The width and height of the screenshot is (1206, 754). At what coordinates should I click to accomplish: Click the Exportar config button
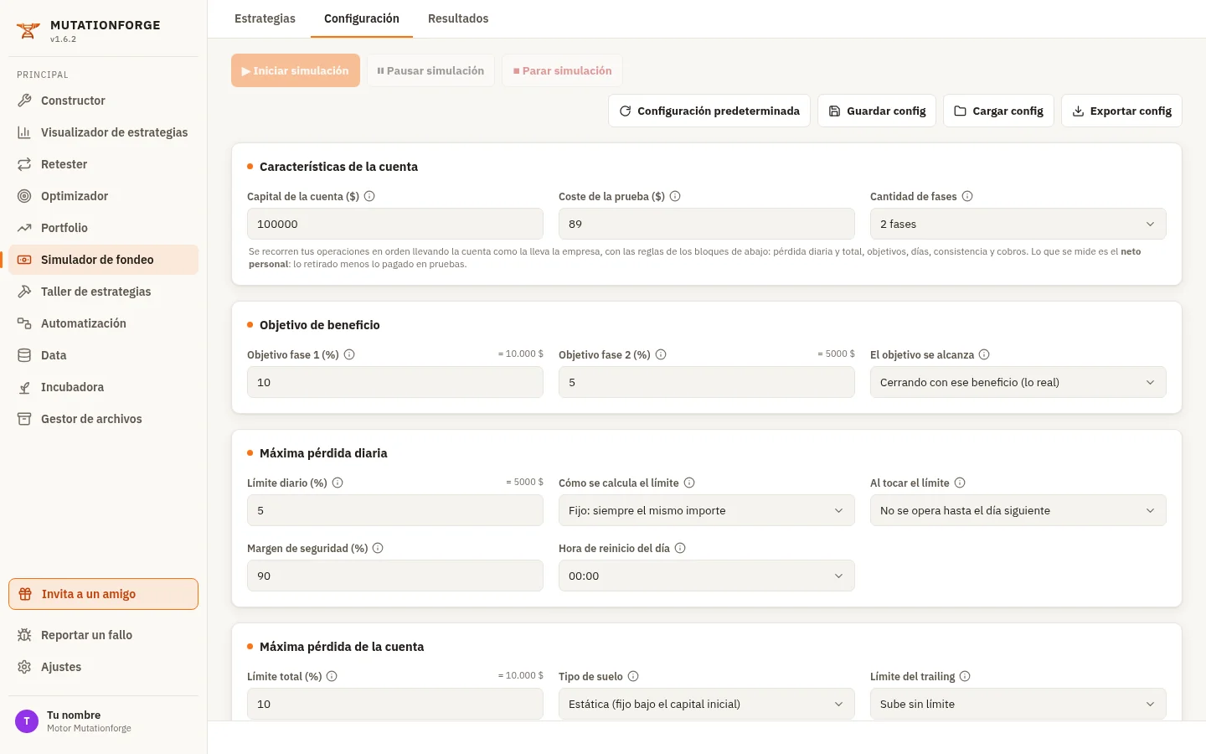[x=1121, y=111]
